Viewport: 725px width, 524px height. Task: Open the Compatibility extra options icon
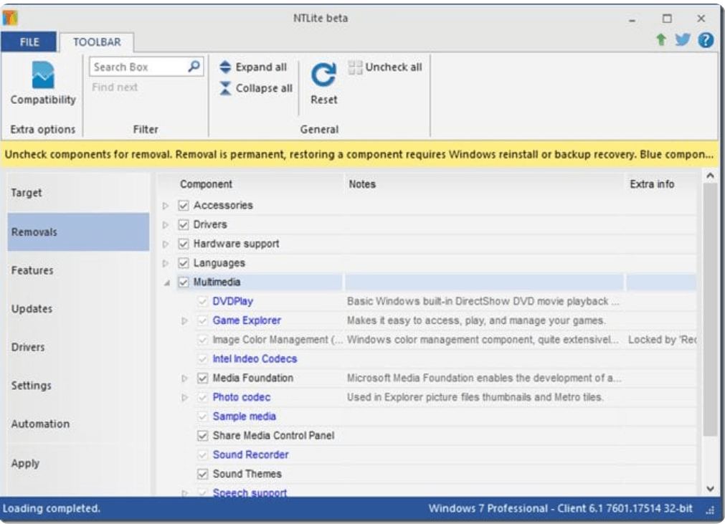tap(42, 76)
